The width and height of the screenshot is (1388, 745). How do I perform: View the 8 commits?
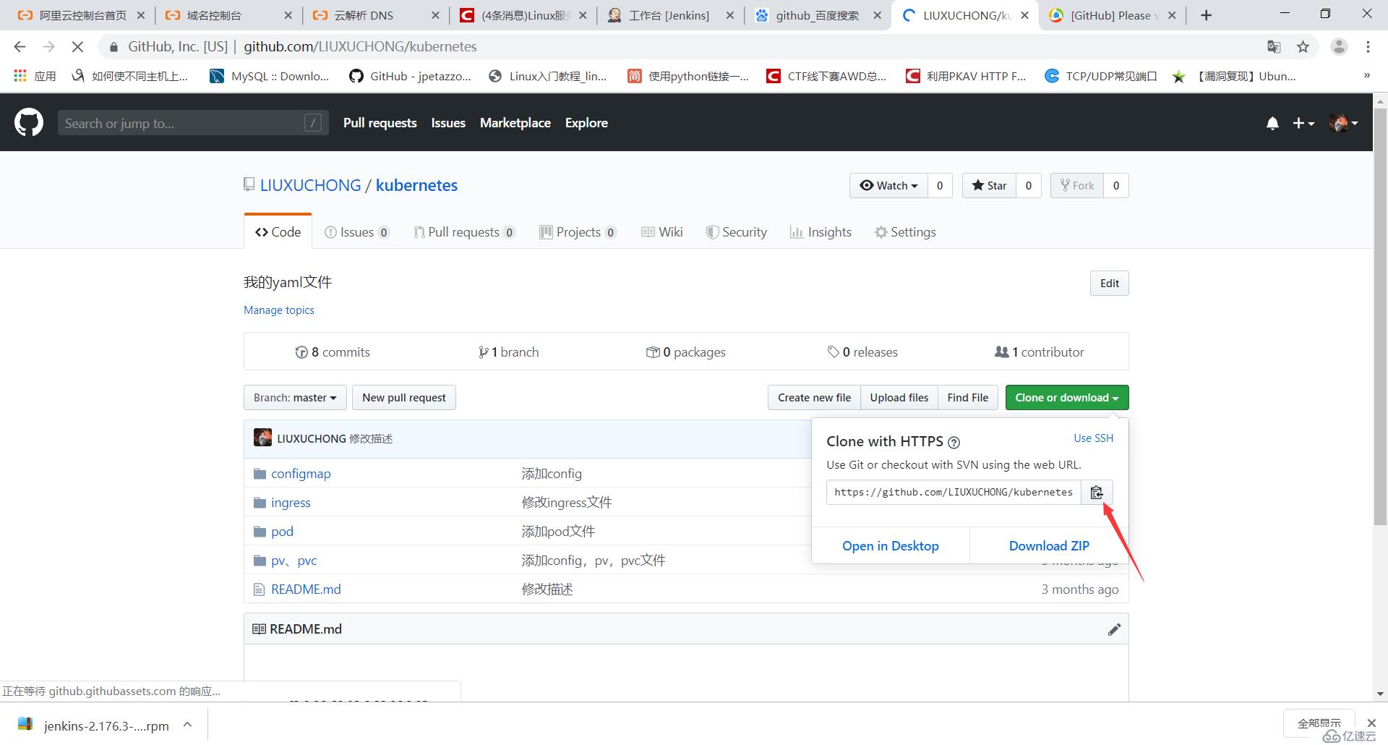pos(333,352)
